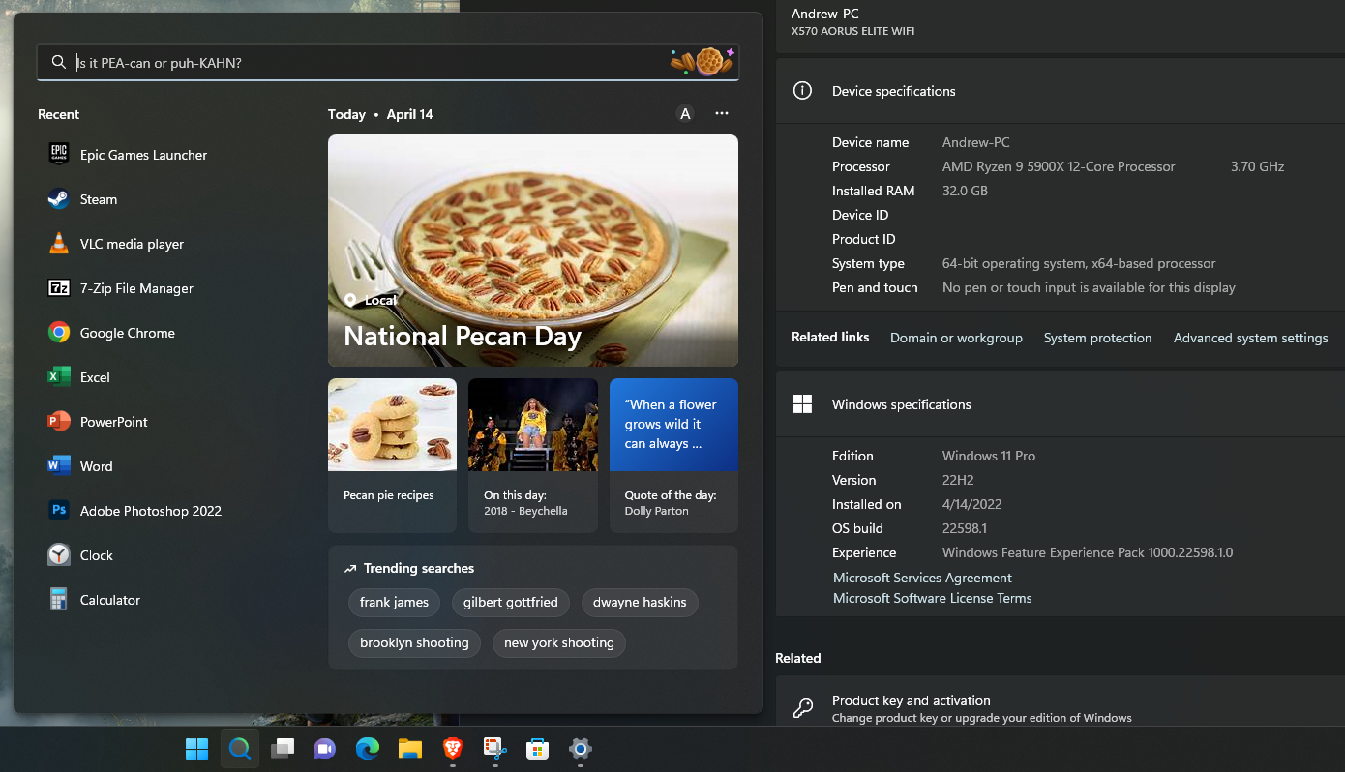The width and height of the screenshot is (1345, 772).
Task: Click the Installed RAM value 32.0 GB
Action: pyautogui.click(x=965, y=191)
